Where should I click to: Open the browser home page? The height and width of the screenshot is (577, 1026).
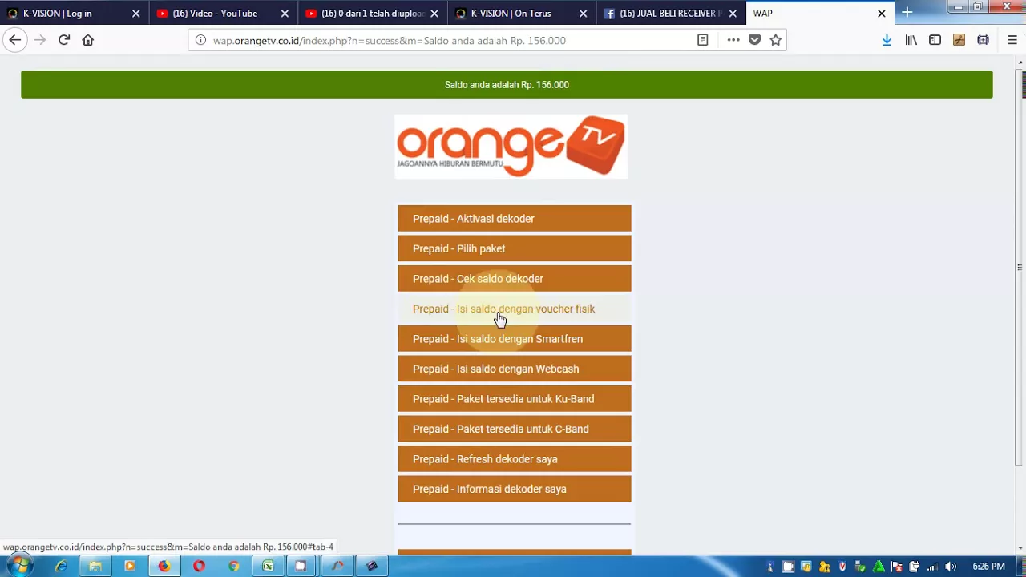(x=88, y=40)
